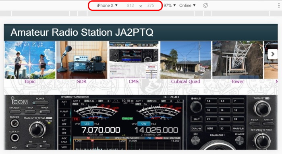This screenshot has width=282, height=154.
Task: Click the LSB mode indicator
Action: [x=87, y=124]
